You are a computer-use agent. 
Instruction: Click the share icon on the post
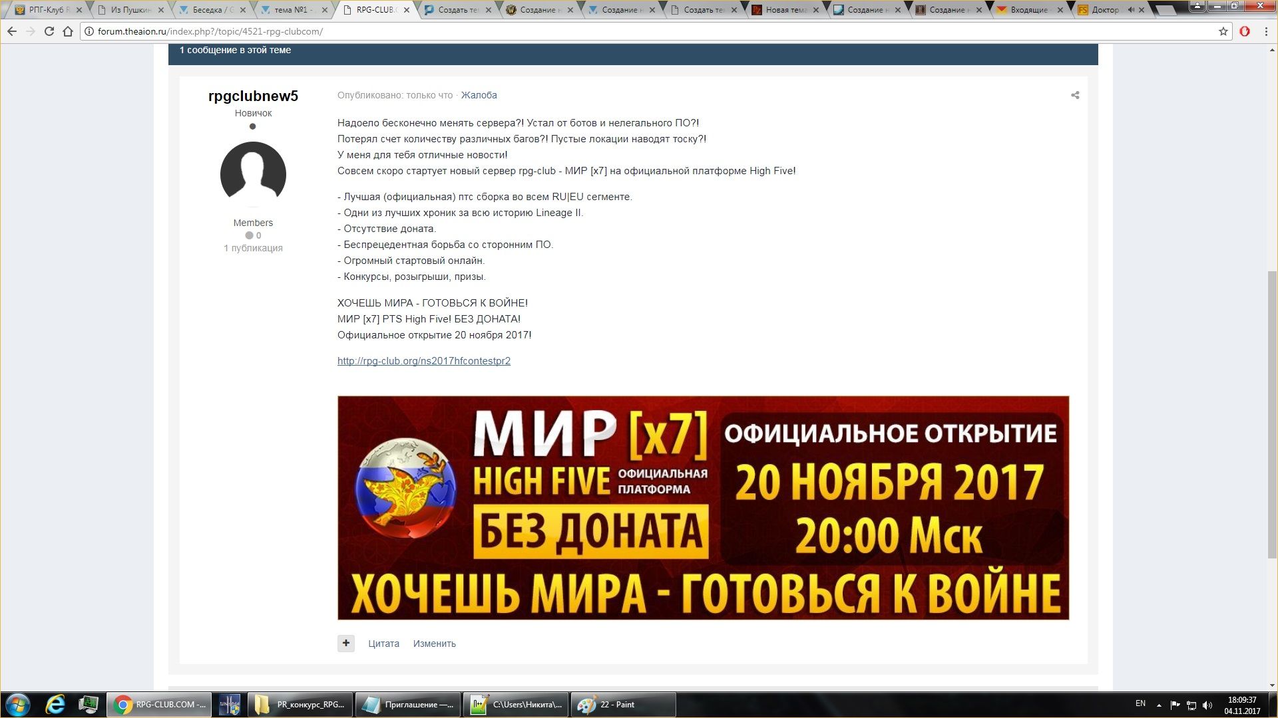[x=1074, y=95]
